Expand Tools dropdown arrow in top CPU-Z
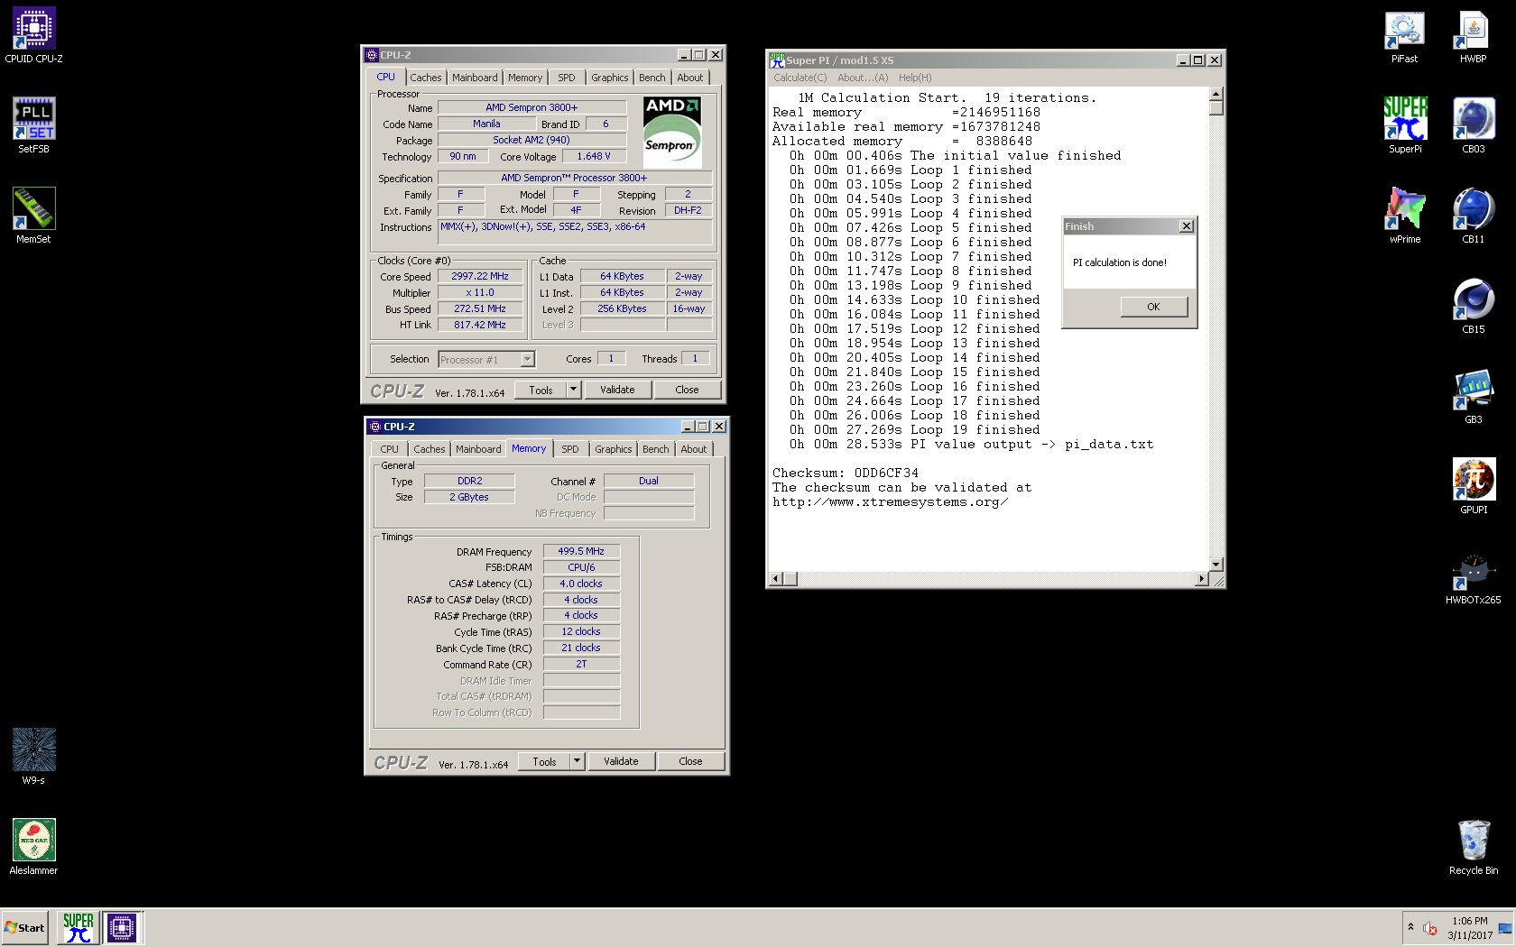 573,390
